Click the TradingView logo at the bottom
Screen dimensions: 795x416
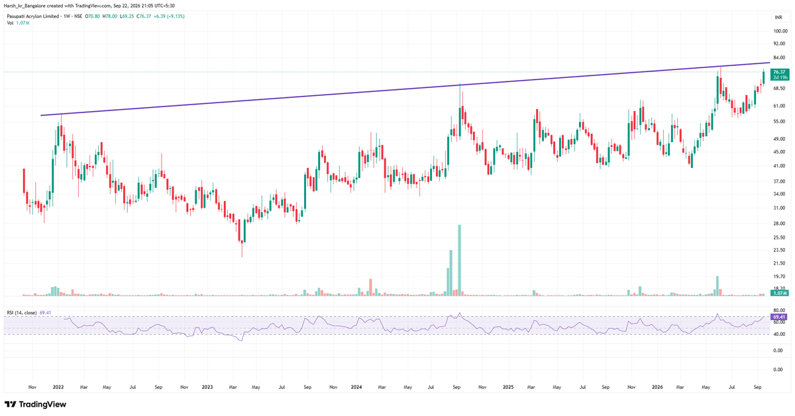coord(35,404)
